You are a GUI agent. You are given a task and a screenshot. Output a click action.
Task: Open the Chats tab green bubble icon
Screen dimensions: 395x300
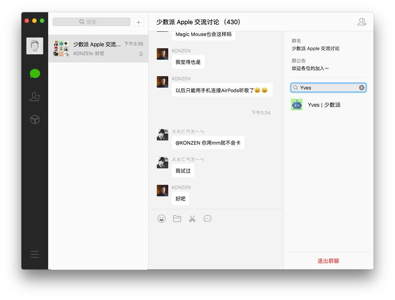click(x=35, y=73)
